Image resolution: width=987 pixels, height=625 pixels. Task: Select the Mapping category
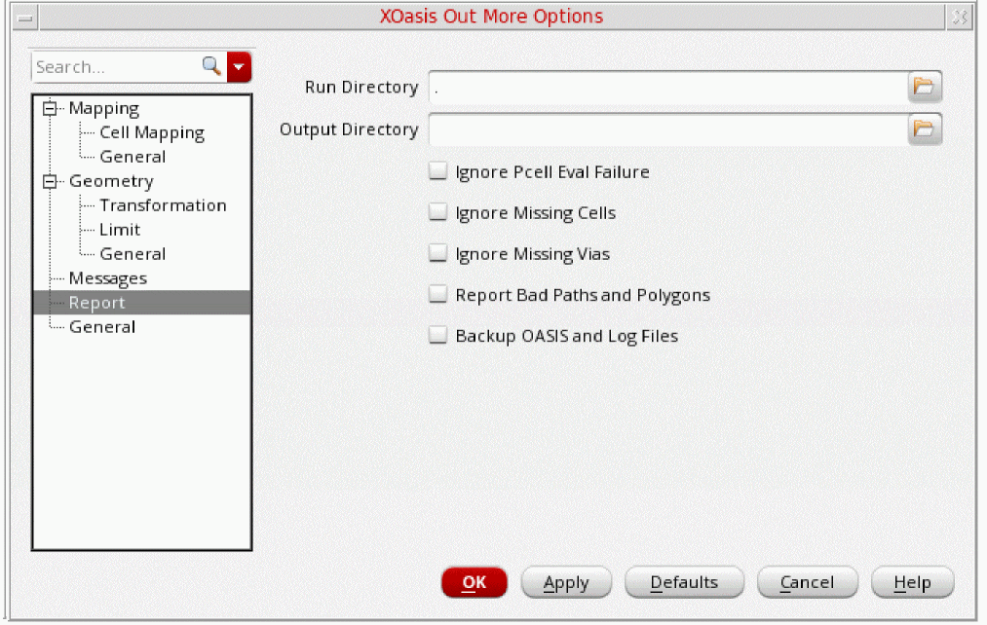click(x=104, y=109)
